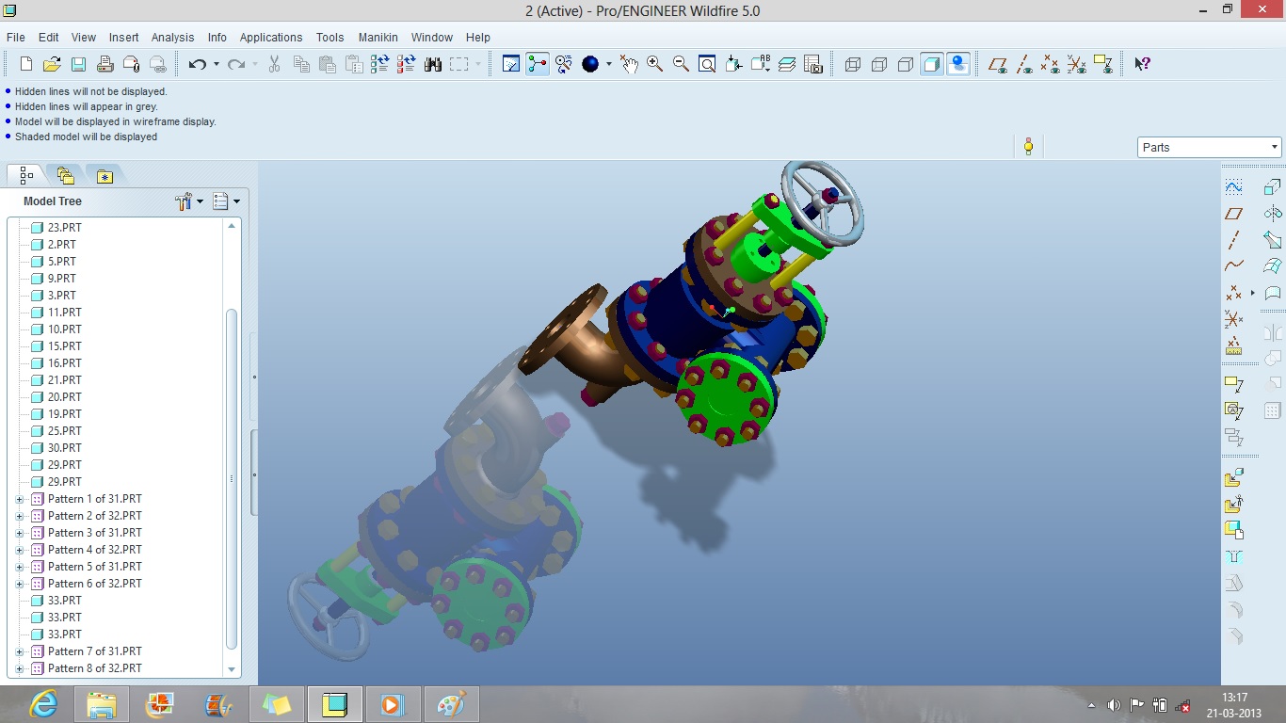Toggle spin center display icon
1286x723 pixels.
[x=538, y=64]
